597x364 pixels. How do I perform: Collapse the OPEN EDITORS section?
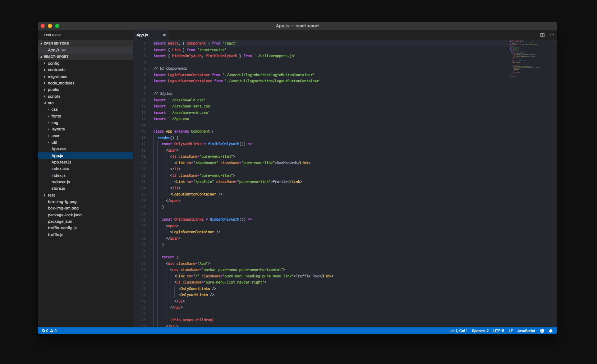coord(56,43)
